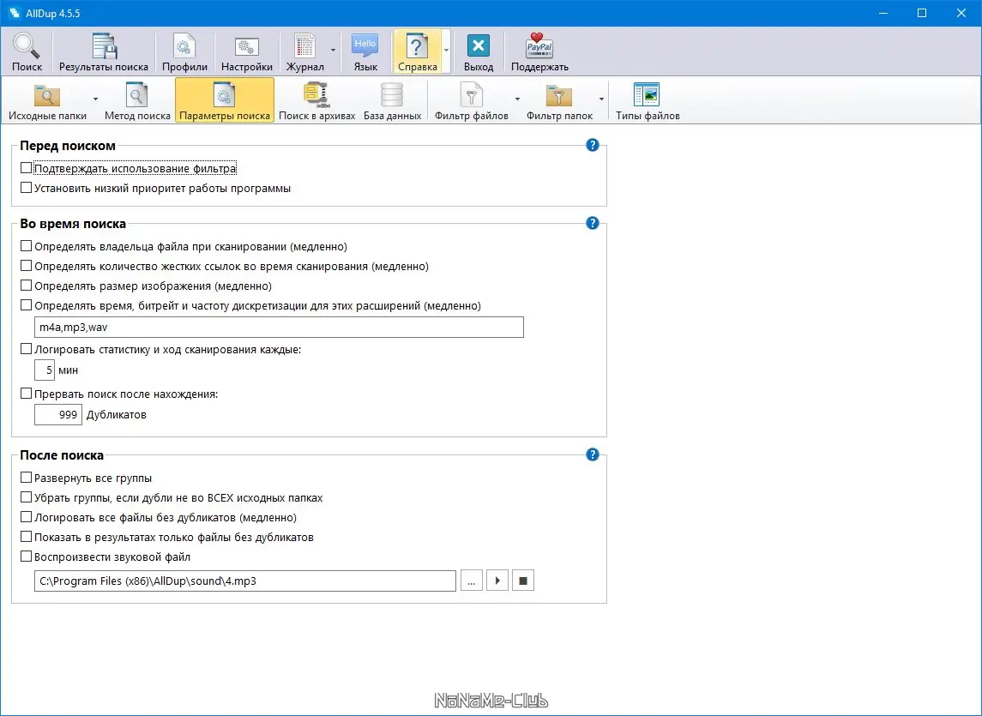Screen dimensions: 982x716
Task: Open help for the После поиска group
Action: click(593, 454)
